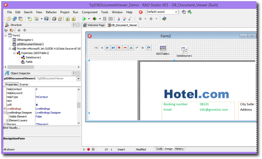Collapse the Form2 tree node
The image size is (262, 159).
point(6,35)
